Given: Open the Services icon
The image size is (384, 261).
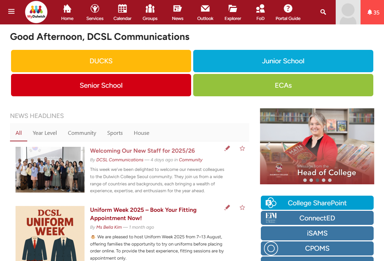Looking at the screenshot, I should pyautogui.click(x=95, y=9).
